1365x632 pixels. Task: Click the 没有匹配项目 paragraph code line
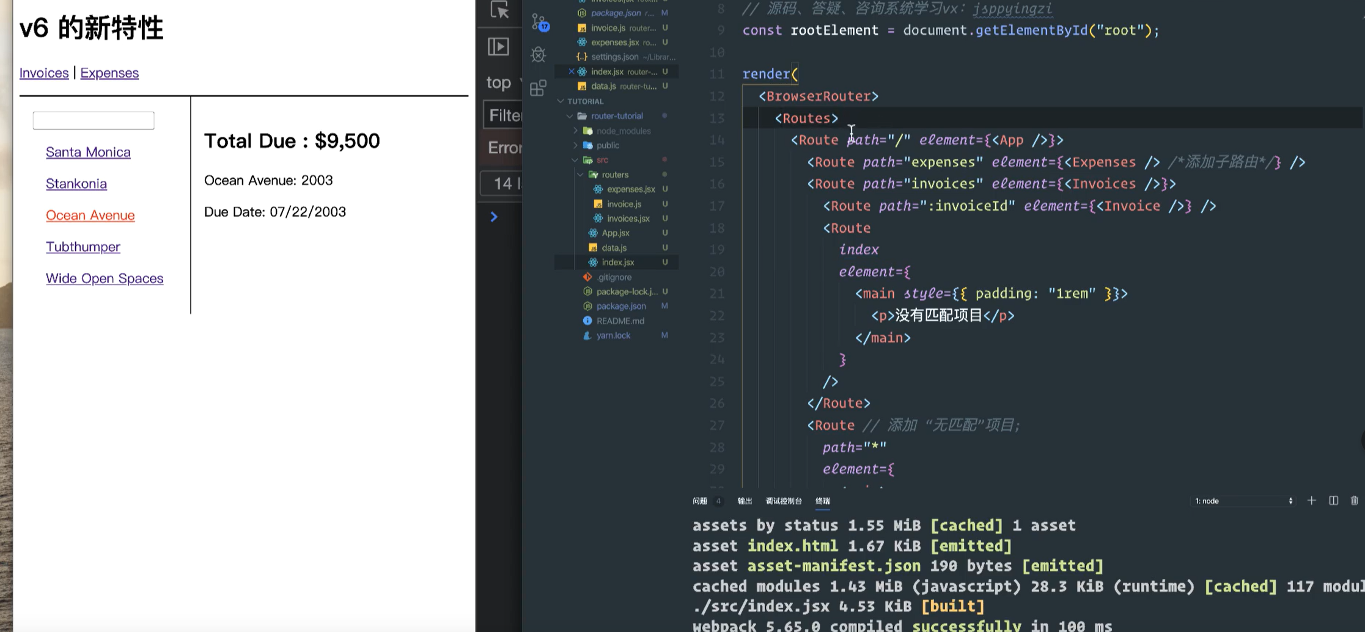click(942, 316)
